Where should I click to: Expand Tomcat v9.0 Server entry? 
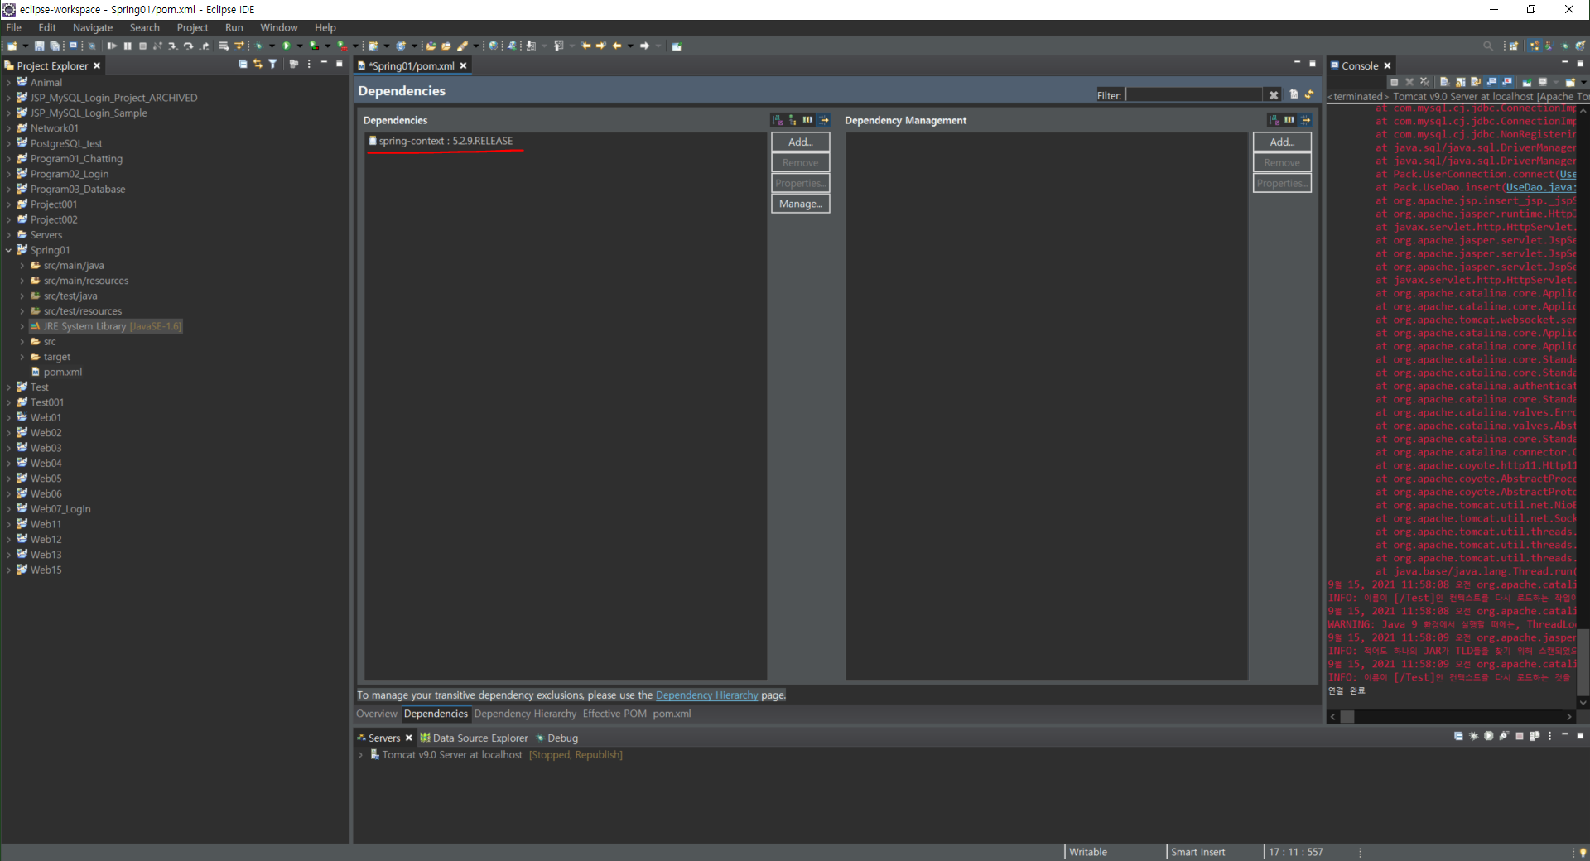point(361,755)
